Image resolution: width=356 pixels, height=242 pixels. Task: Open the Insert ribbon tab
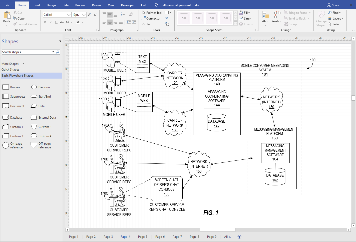pyautogui.click(x=36, y=5)
